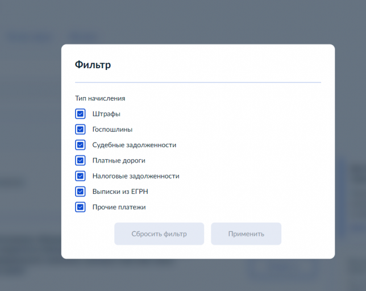This screenshot has height=291, width=366.
Task: Click the Выписки из ЕГРН label
Action: [x=120, y=192]
